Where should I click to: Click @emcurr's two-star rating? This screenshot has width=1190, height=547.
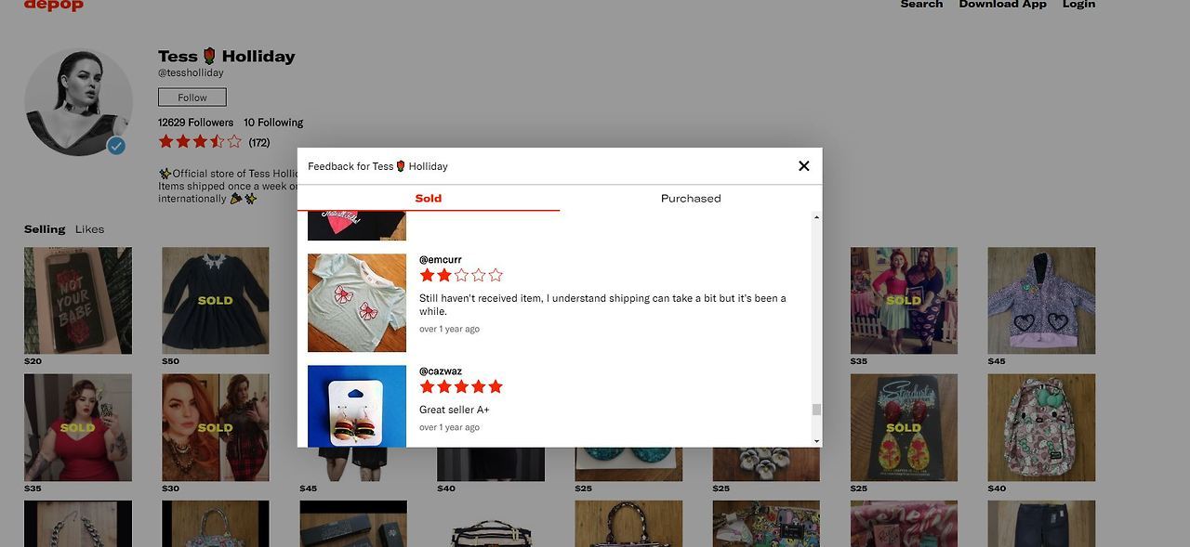coord(461,275)
